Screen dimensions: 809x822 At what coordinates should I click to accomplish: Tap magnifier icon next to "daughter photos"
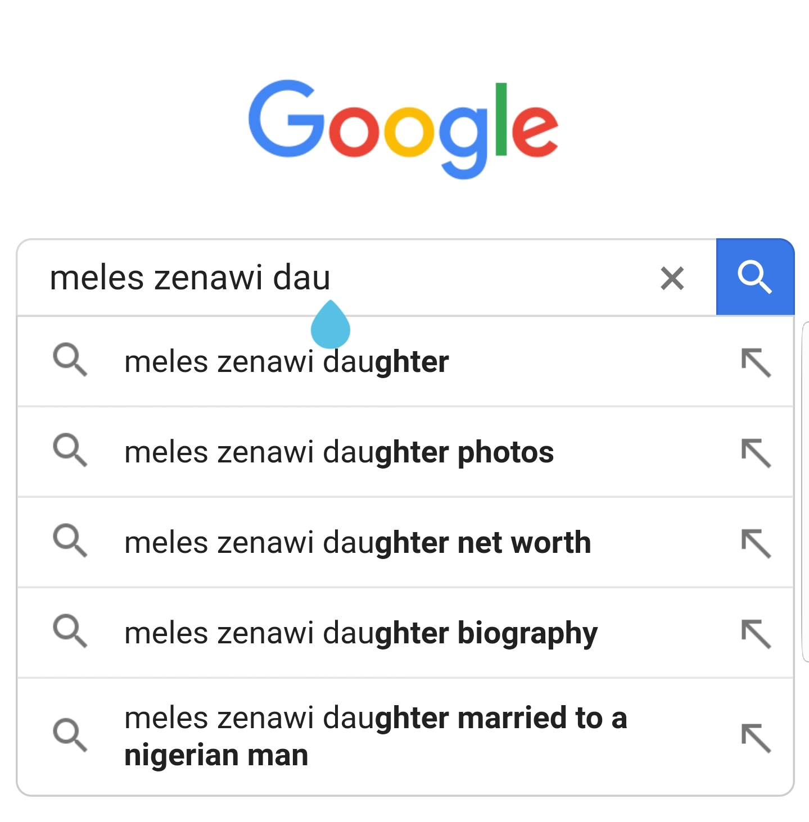coord(70,450)
